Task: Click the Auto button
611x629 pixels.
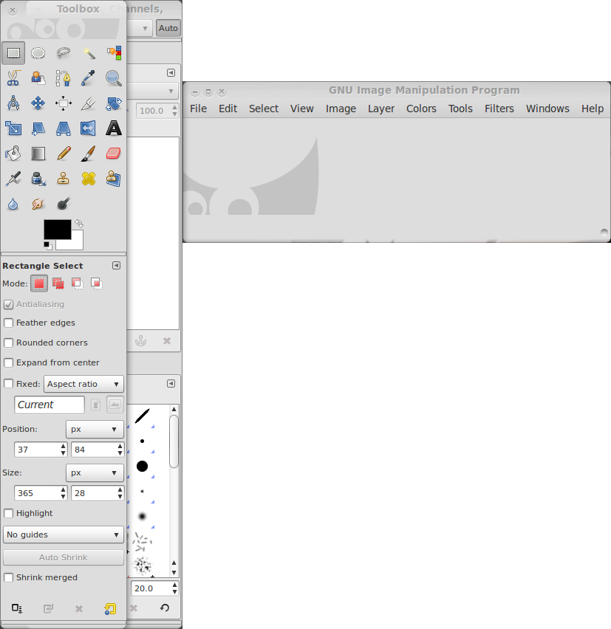Action: click(x=168, y=28)
